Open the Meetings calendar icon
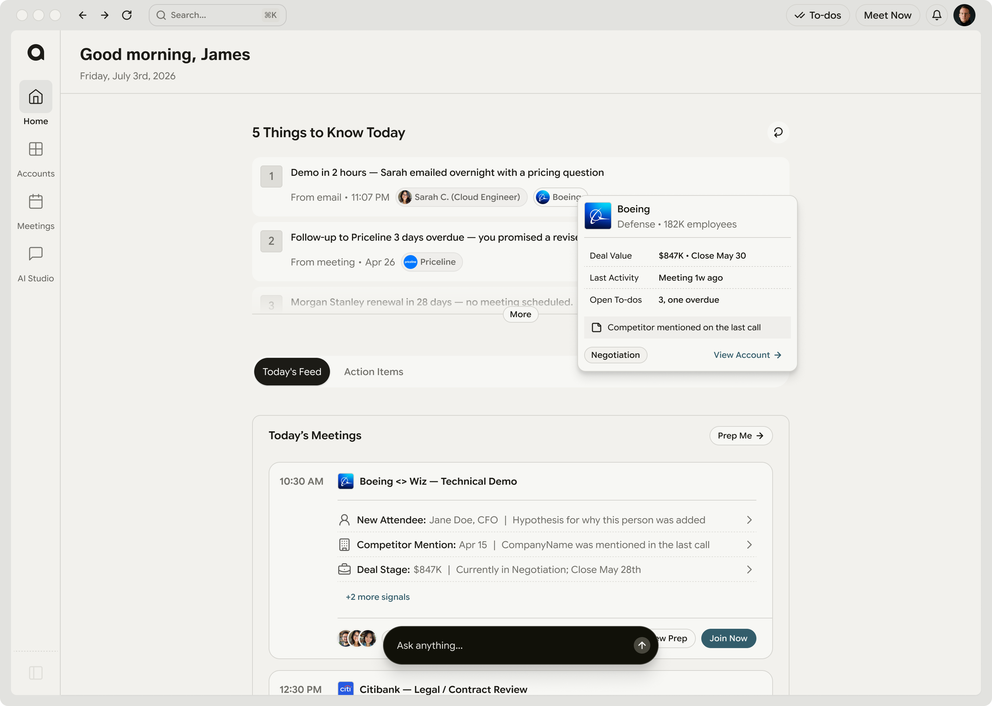 coord(35,201)
